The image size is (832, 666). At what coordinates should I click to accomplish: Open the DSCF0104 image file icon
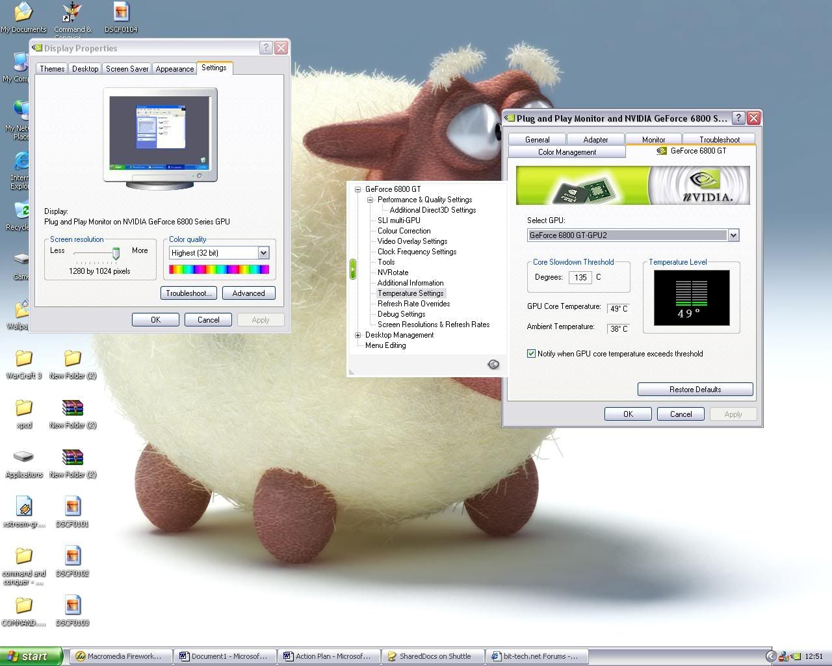[121, 13]
